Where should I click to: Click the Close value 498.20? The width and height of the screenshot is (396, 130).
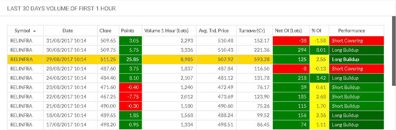point(108,125)
